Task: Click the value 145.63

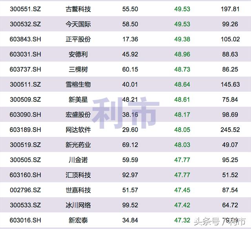Action: [x=230, y=84]
